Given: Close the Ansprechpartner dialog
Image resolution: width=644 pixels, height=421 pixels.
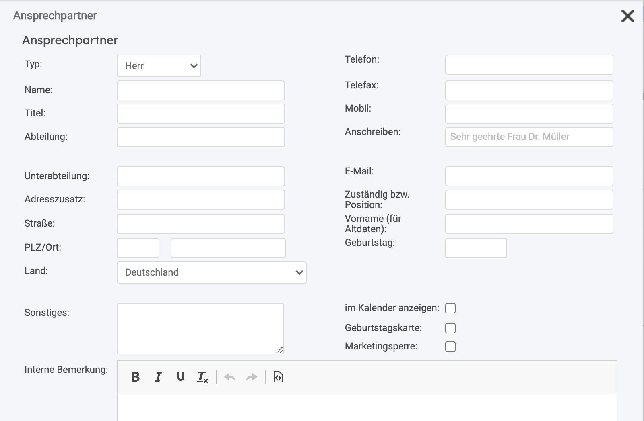Looking at the screenshot, I should [627, 16].
